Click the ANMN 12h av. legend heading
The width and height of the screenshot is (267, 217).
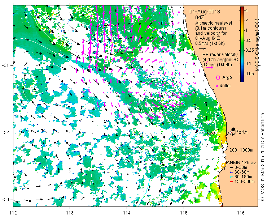[241, 163]
